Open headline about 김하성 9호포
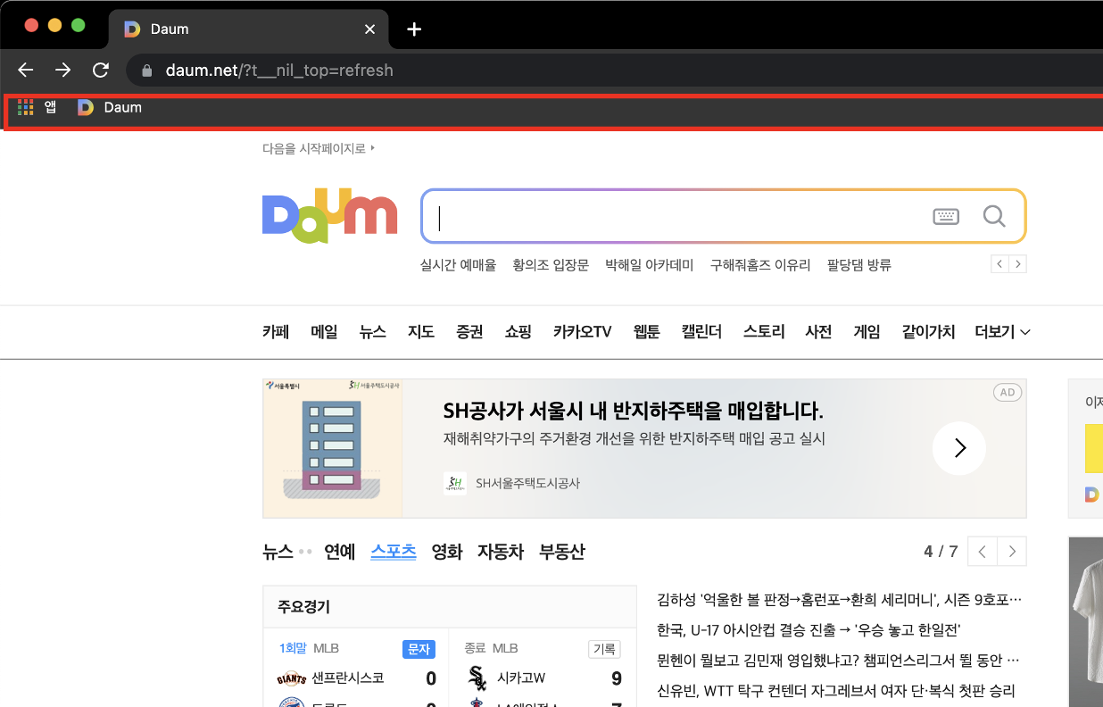The image size is (1103, 707). 839,599
